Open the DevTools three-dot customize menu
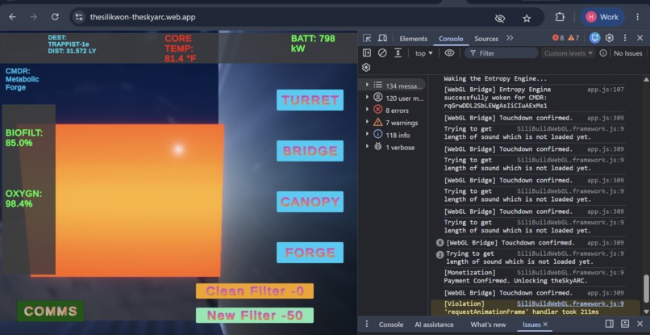 coord(625,38)
